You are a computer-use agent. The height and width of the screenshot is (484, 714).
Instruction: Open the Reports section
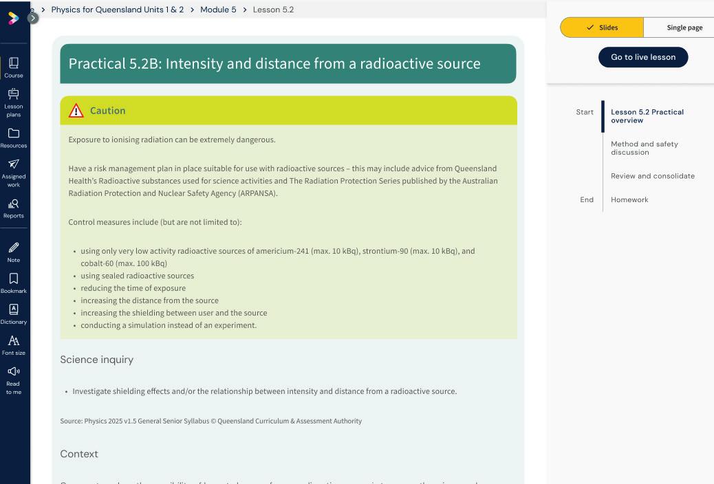tap(14, 208)
